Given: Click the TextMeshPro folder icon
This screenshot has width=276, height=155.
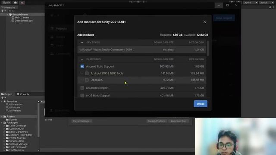Looking at the screenshot, I should pyautogui.click(x=7, y=150).
